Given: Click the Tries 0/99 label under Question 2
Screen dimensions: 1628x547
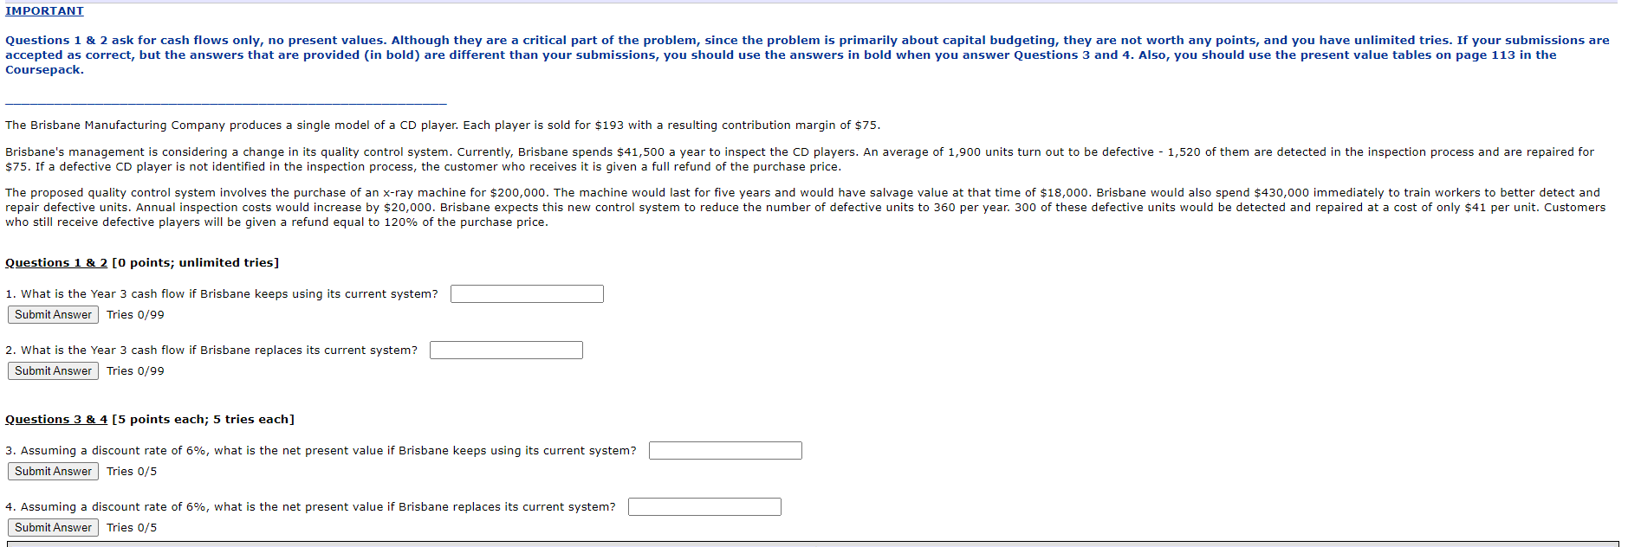Looking at the screenshot, I should pos(134,370).
